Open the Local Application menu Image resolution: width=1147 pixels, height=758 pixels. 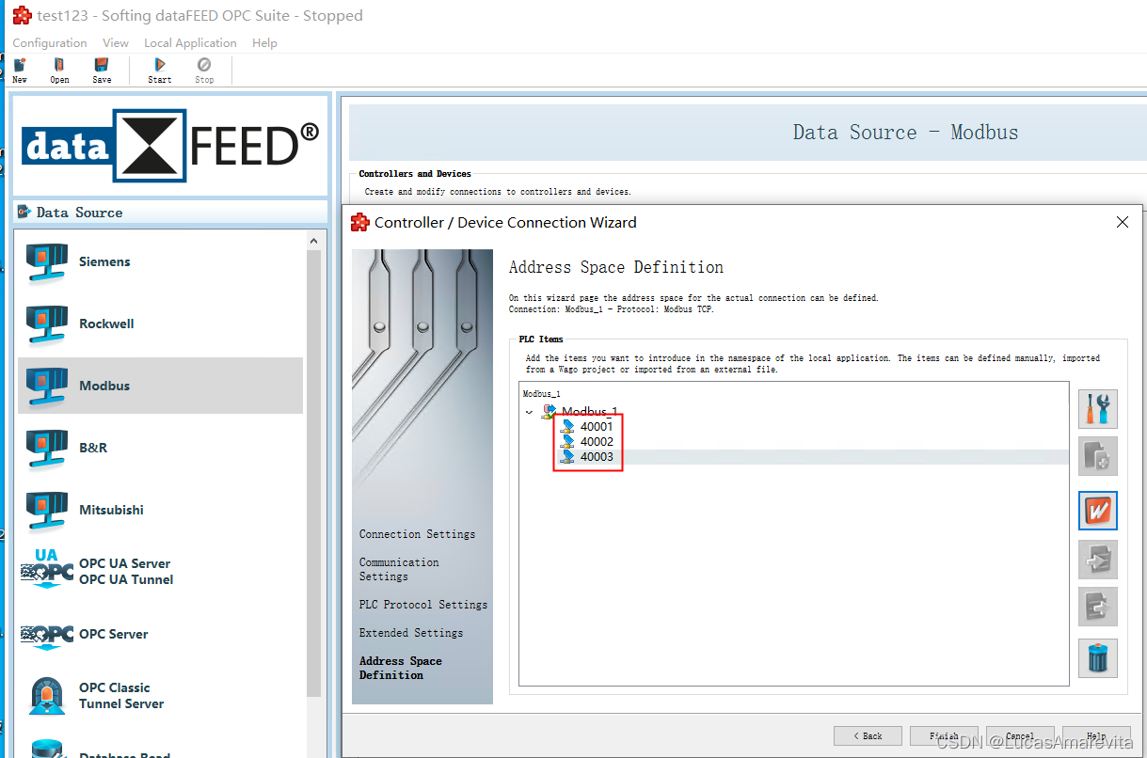(190, 43)
